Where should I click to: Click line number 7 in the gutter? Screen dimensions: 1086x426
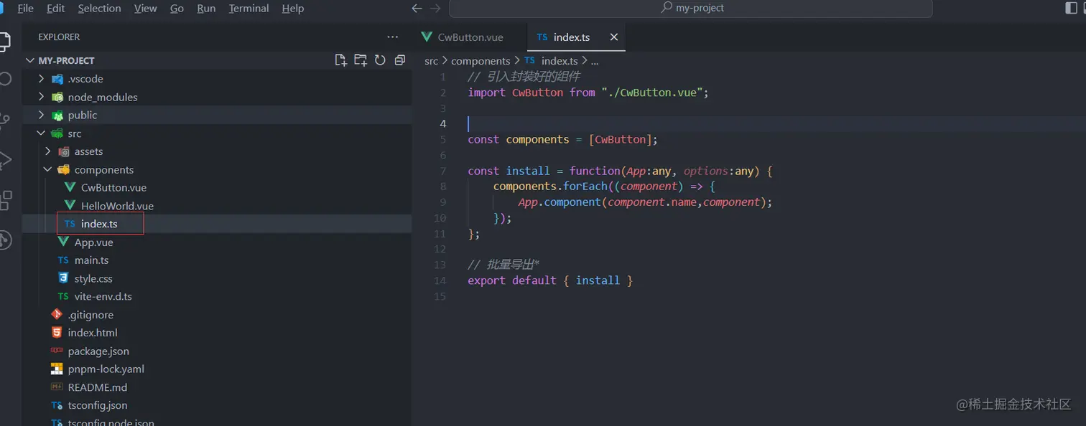point(442,171)
